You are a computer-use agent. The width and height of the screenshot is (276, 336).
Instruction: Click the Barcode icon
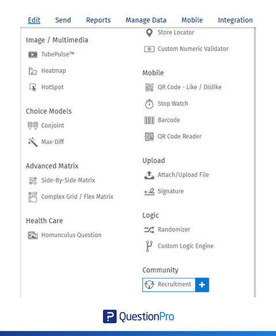click(149, 120)
